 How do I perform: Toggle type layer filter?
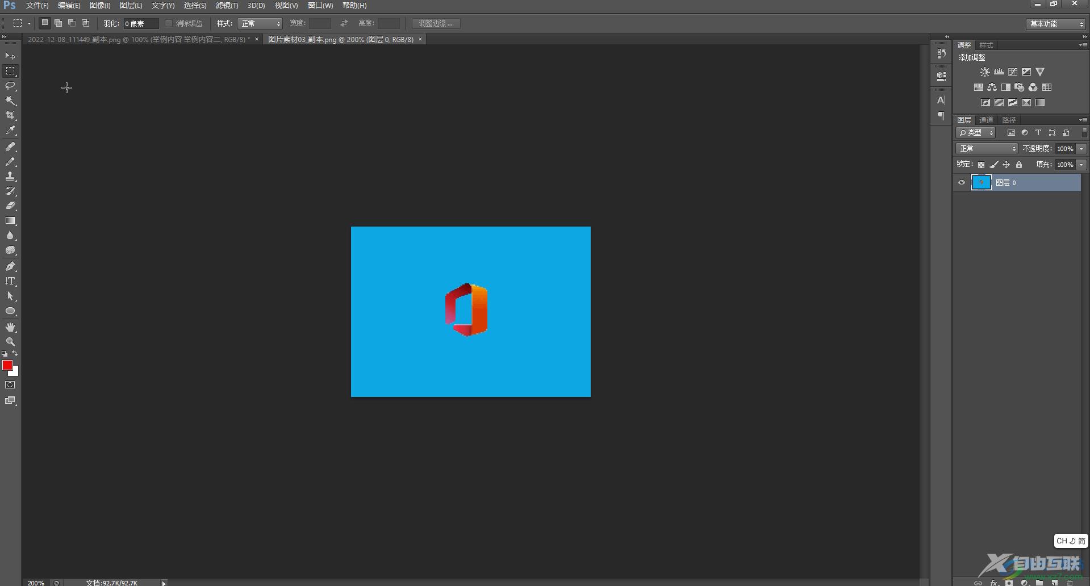(1038, 133)
